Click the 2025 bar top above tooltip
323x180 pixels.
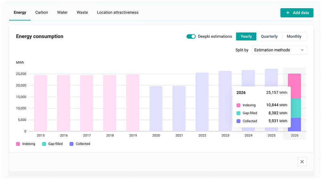click(271, 78)
